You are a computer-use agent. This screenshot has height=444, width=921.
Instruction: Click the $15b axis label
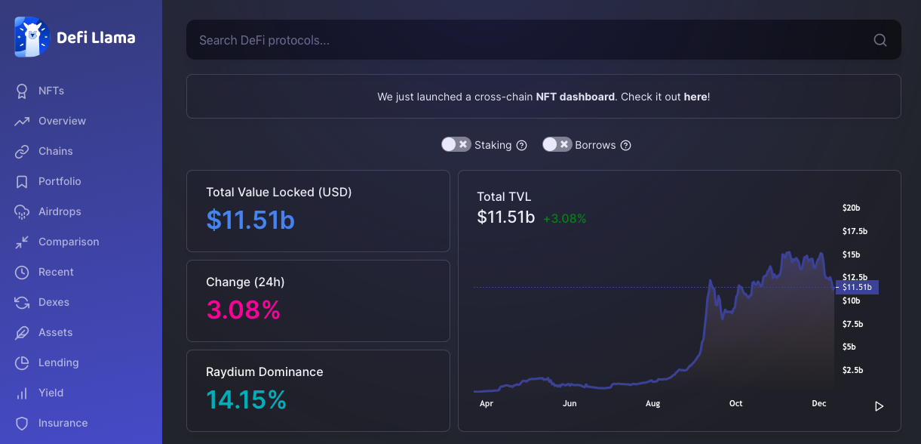click(852, 254)
